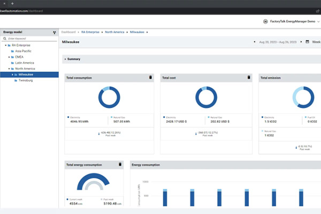Click the Milwaukee page heading
Screen dimensions: 321x214
71,42
